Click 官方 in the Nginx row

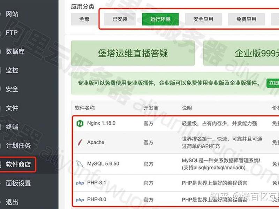click(x=149, y=124)
